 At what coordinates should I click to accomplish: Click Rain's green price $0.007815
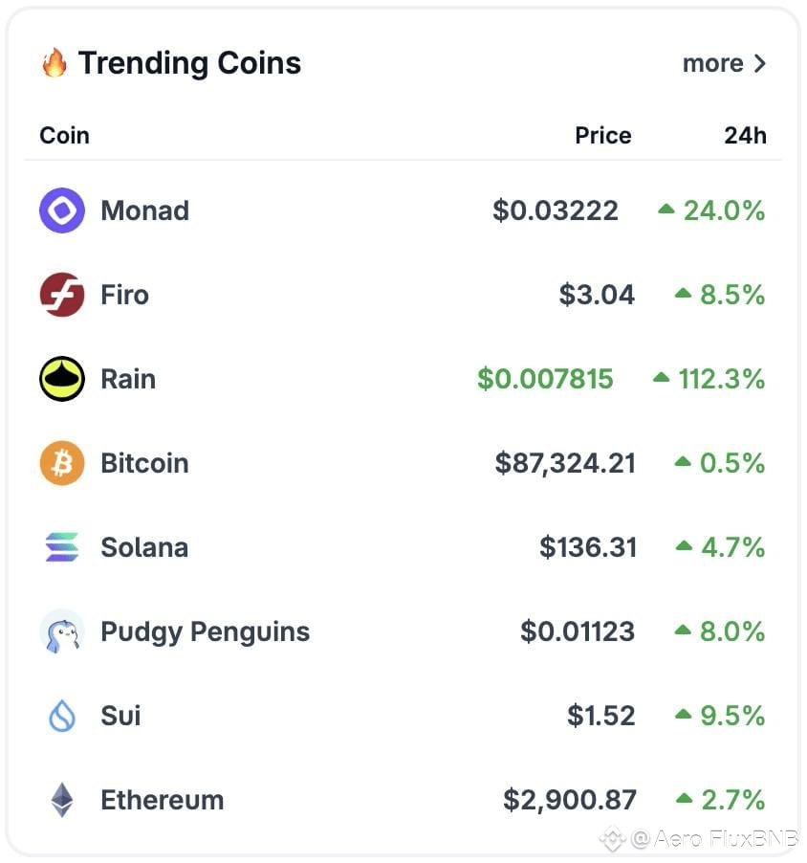545,379
